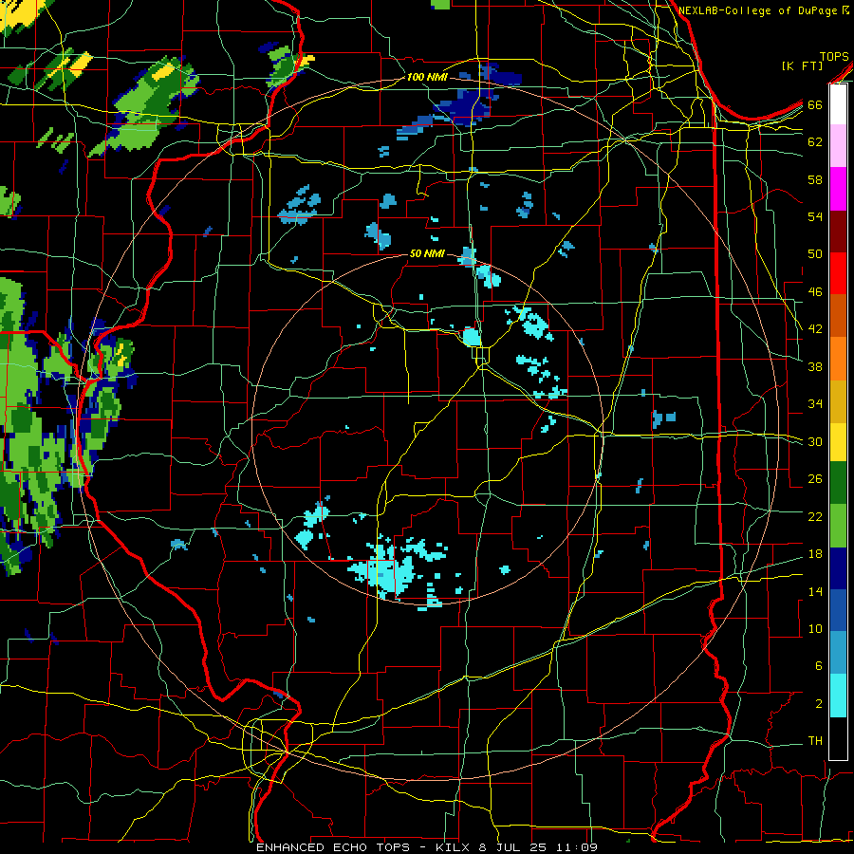
Task: Pick the light blue legend swatch
Action: [x=838, y=653]
